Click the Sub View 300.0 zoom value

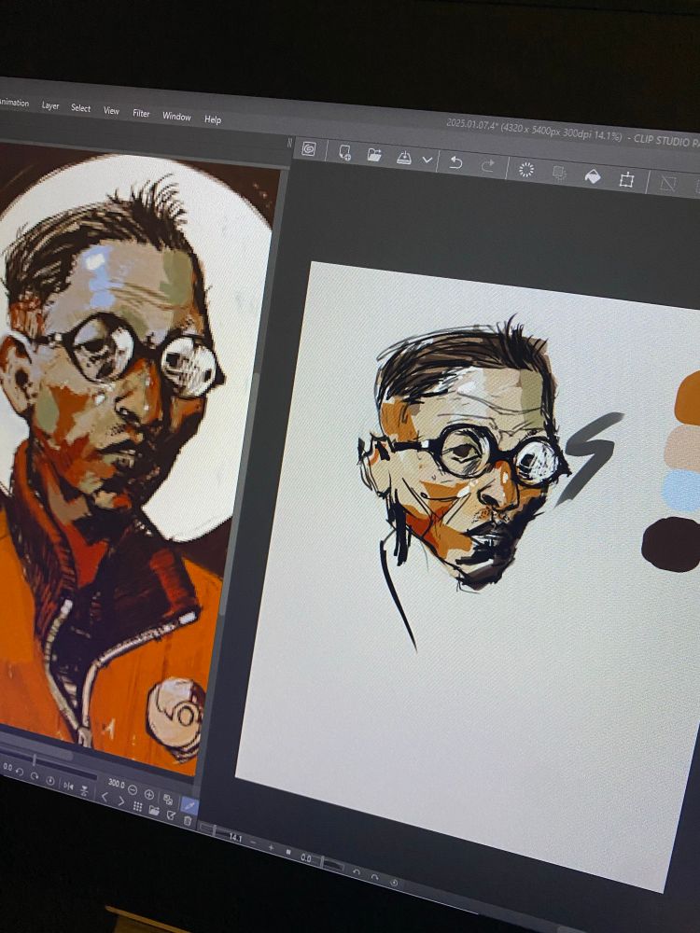(x=116, y=784)
